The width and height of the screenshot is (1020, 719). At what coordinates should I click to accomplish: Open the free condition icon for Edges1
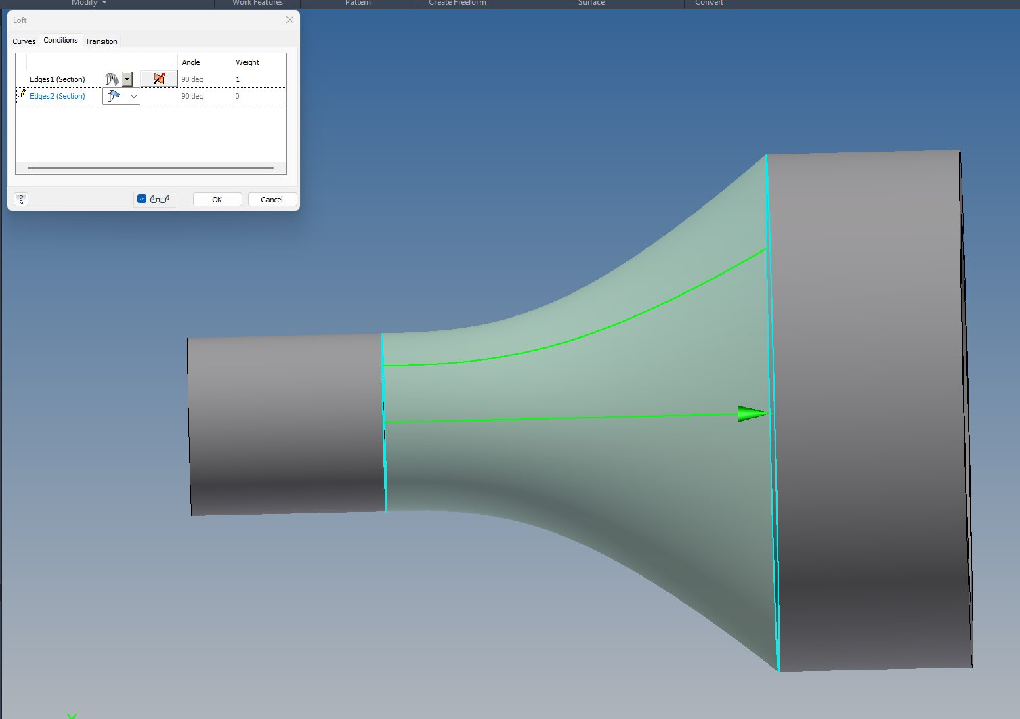tap(111, 79)
